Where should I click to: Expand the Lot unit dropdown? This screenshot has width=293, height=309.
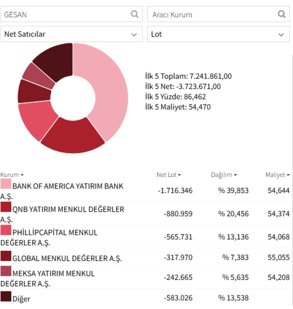pos(218,34)
